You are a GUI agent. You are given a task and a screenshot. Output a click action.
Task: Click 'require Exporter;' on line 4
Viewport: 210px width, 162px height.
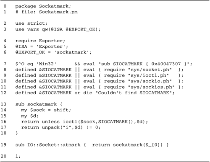(40, 41)
